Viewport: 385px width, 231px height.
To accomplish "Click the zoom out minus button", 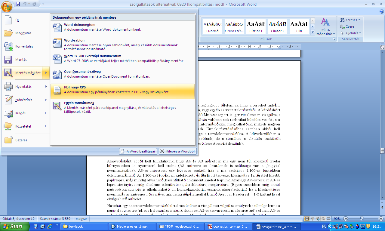I will [x=346, y=219].
